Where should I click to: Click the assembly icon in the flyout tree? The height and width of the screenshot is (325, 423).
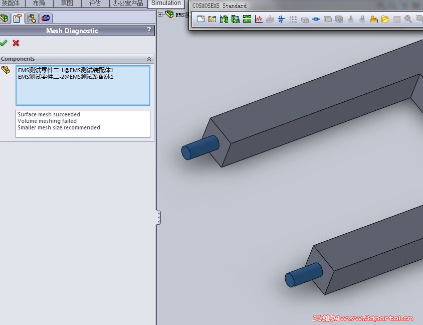[x=169, y=14]
